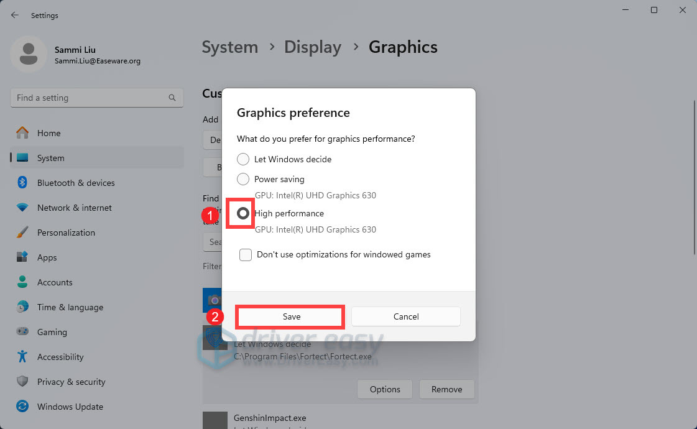Image resolution: width=697 pixels, height=429 pixels.
Task: Choose the Power saving option
Action: tap(243, 179)
